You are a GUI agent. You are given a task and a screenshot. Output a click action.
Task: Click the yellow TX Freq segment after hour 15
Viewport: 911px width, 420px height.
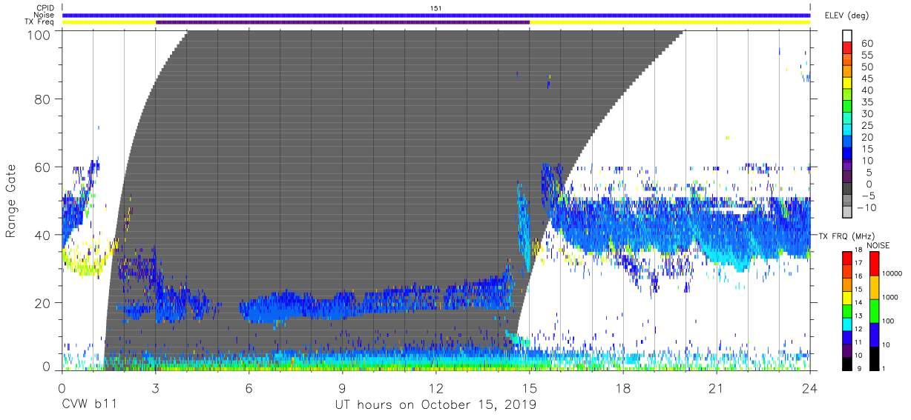pyautogui.click(x=670, y=22)
